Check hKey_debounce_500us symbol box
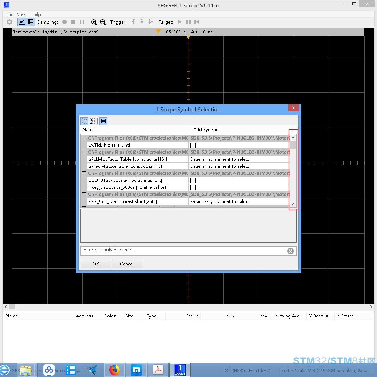This screenshot has height=377, width=377. (193, 187)
